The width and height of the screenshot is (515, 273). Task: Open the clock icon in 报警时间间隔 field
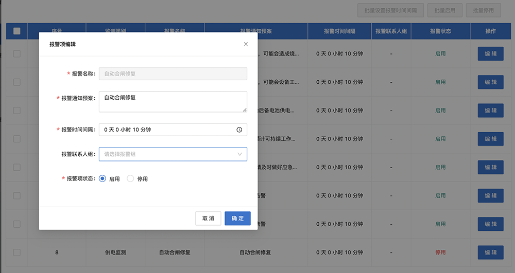239,130
